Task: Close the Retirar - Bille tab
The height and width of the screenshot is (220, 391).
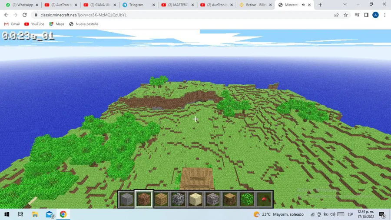Action: [x=271, y=5]
